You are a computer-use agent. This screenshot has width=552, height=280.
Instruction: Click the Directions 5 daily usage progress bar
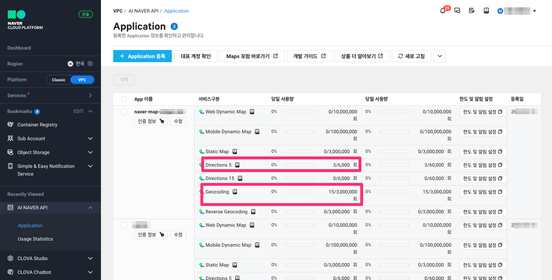click(300, 165)
